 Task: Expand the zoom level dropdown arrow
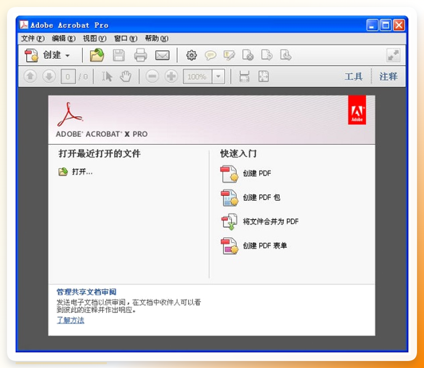[219, 77]
